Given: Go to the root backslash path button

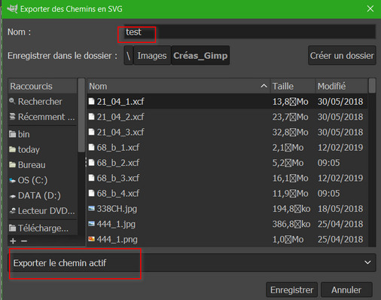Looking at the screenshot, I should (x=129, y=56).
